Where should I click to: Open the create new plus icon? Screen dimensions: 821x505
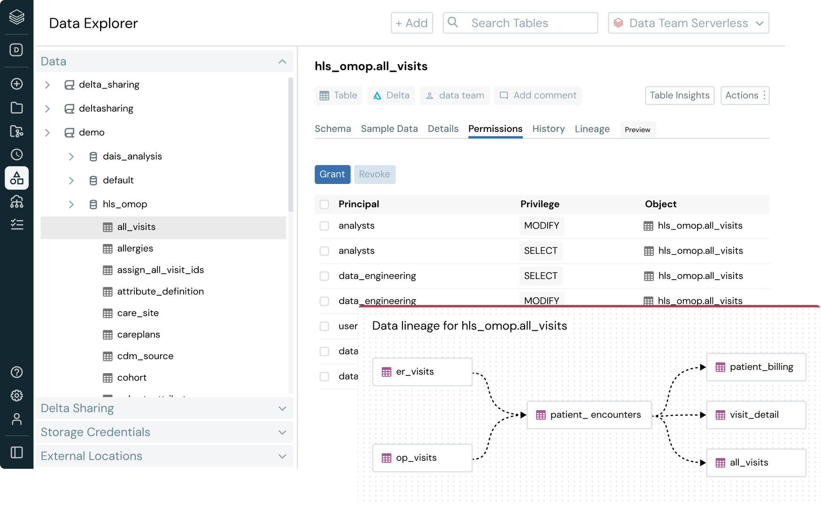pos(16,84)
